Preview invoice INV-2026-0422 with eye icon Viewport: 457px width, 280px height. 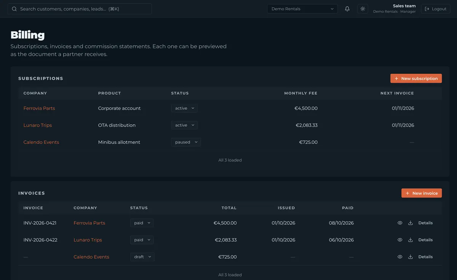[x=400, y=240]
